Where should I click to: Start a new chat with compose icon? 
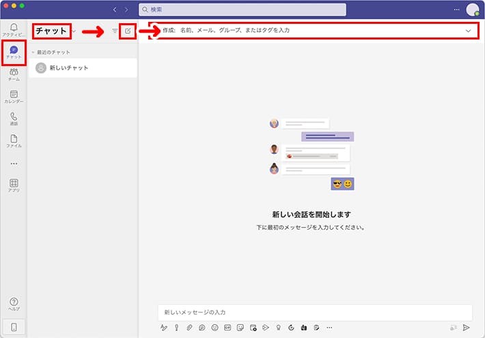128,31
